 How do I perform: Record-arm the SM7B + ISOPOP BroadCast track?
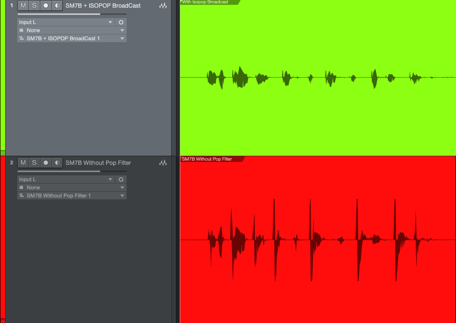tap(46, 5)
